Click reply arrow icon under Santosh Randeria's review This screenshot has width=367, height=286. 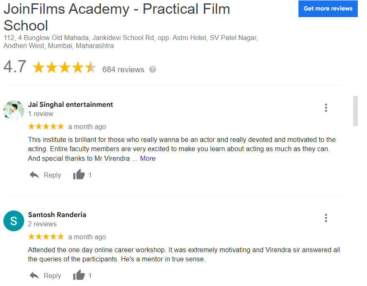pyautogui.click(x=34, y=276)
